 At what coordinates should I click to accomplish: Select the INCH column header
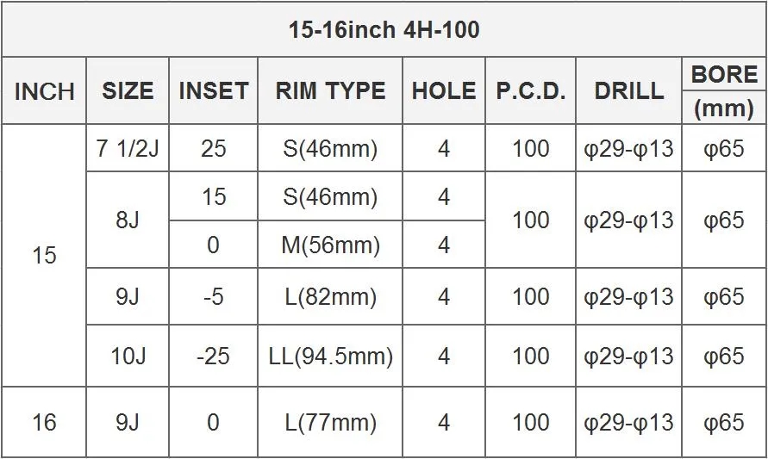44,91
